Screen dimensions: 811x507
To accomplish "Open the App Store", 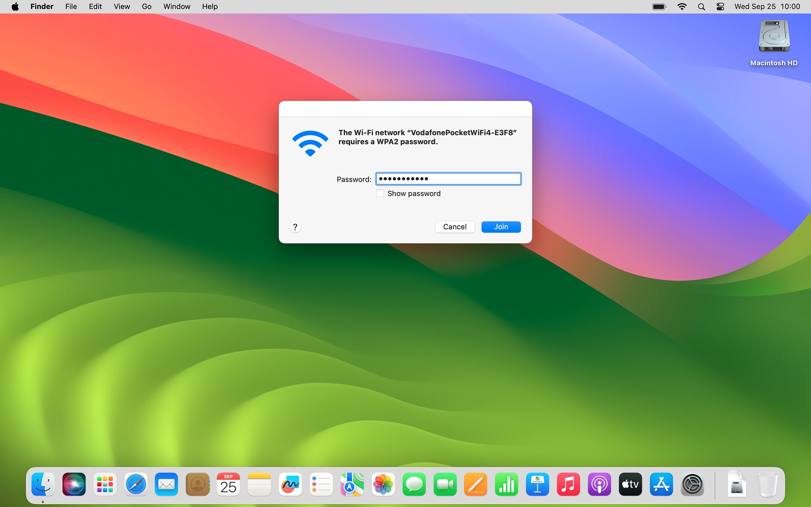I will click(x=661, y=485).
